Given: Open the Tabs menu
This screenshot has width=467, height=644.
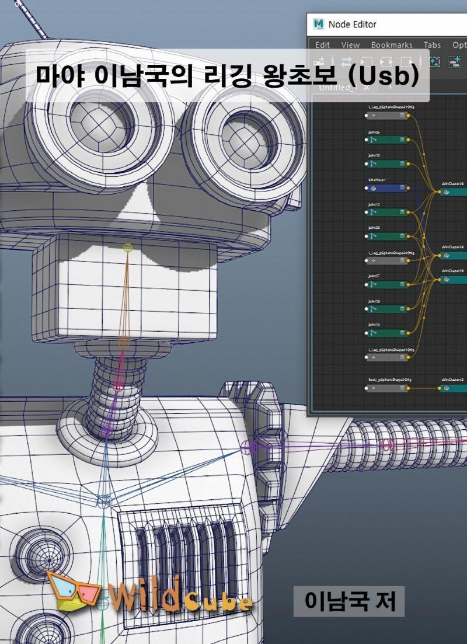Looking at the screenshot, I should point(432,45).
